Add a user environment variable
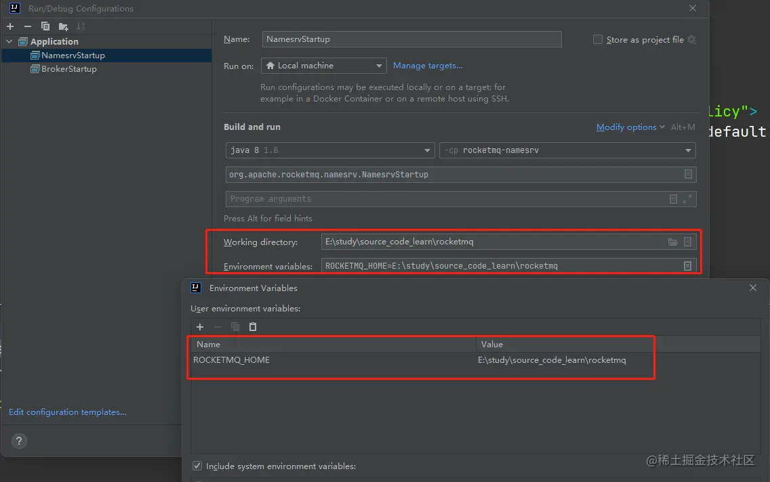The width and height of the screenshot is (770, 482). pyautogui.click(x=200, y=327)
